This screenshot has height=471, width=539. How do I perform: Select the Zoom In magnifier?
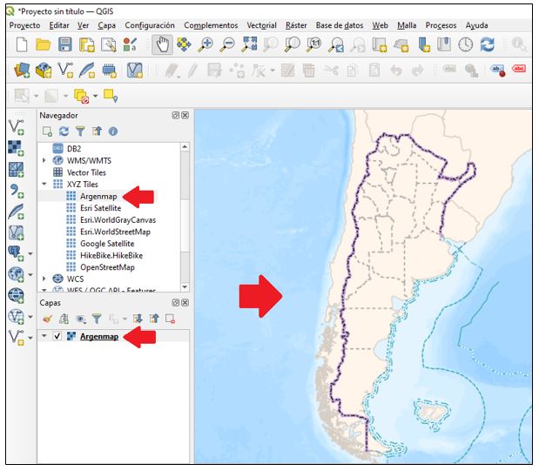pyautogui.click(x=205, y=45)
